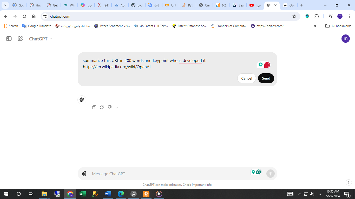
Task: Click the up-arrow send message button
Action: [270, 174]
